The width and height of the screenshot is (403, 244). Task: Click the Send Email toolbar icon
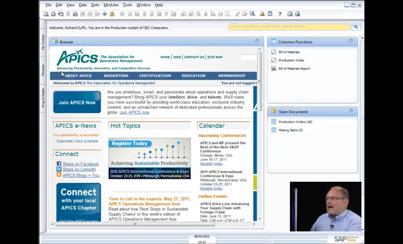tap(61, 14)
